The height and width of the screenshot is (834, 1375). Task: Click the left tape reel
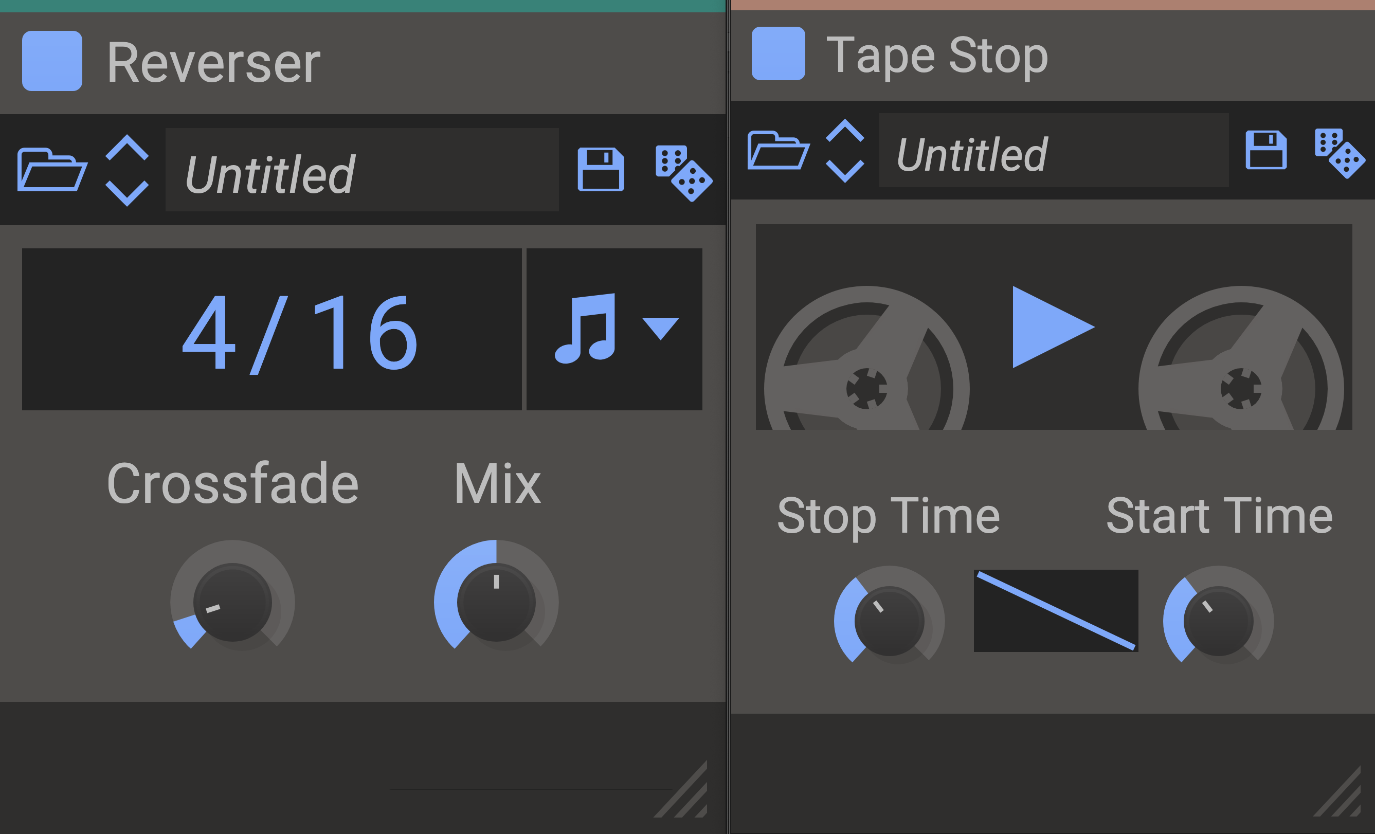coord(866,368)
